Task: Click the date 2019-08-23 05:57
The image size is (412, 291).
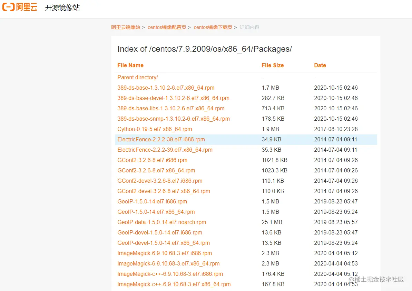Action: [x=336, y=222]
